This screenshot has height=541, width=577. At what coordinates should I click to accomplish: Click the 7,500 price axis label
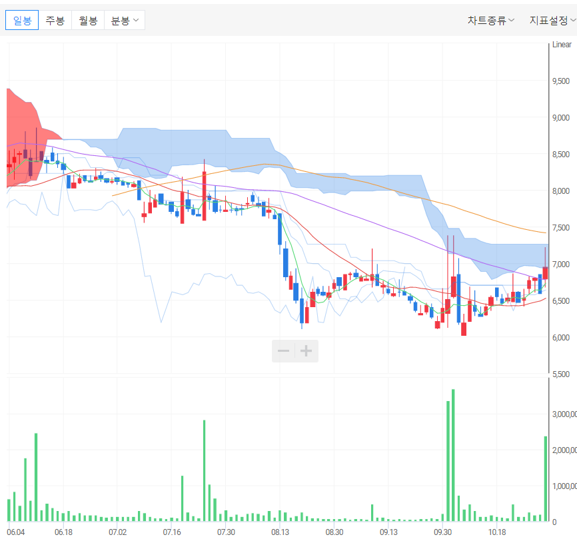pyautogui.click(x=561, y=227)
